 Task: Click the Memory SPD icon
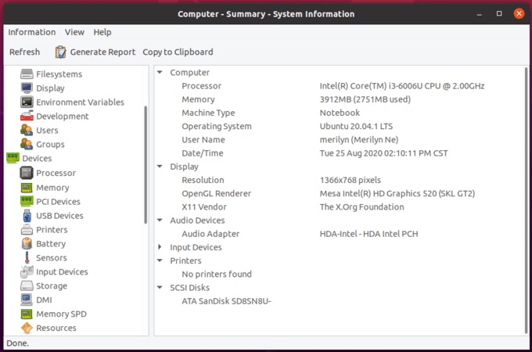tap(27, 314)
